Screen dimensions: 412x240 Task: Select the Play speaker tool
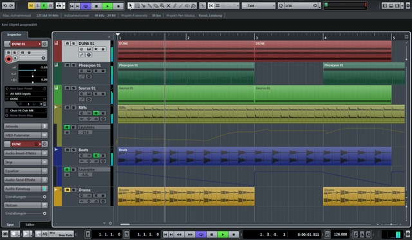tap(187, 6)
